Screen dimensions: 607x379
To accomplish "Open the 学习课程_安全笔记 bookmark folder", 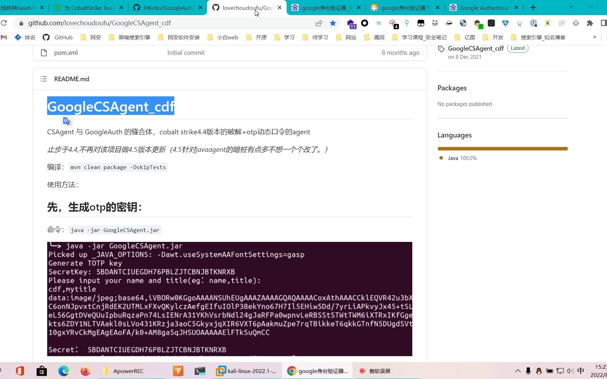I will 419,37.
